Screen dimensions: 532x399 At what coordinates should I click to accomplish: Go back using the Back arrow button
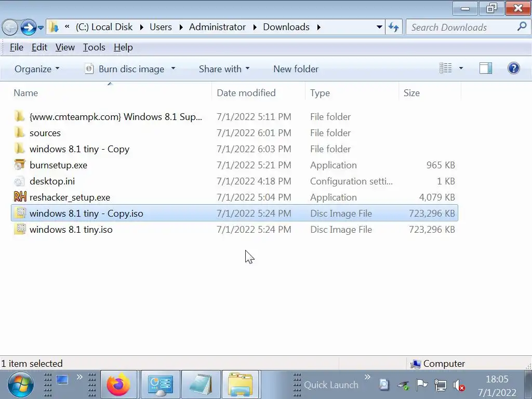pos(10,28)
